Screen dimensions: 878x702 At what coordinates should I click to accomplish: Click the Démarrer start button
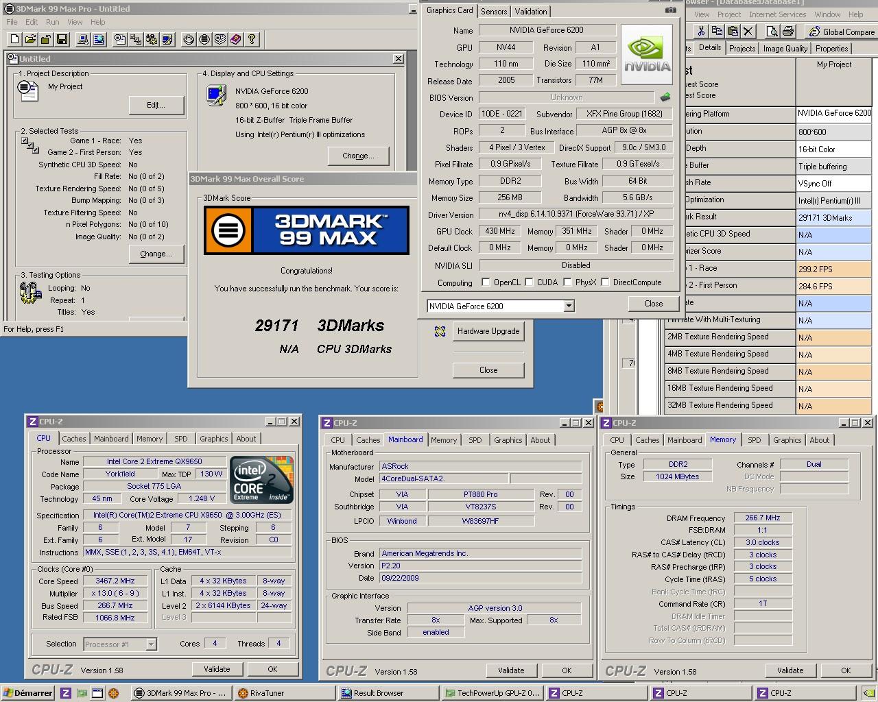coord(28,693)
